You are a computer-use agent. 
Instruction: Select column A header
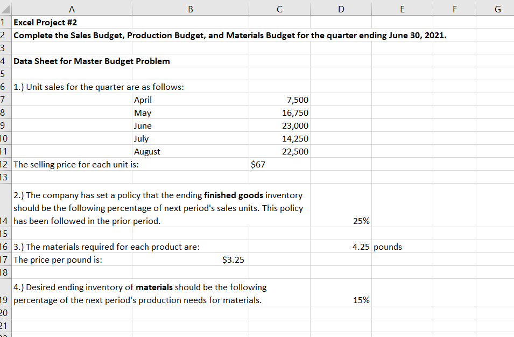pyautogui.click(x=72, y=9)
